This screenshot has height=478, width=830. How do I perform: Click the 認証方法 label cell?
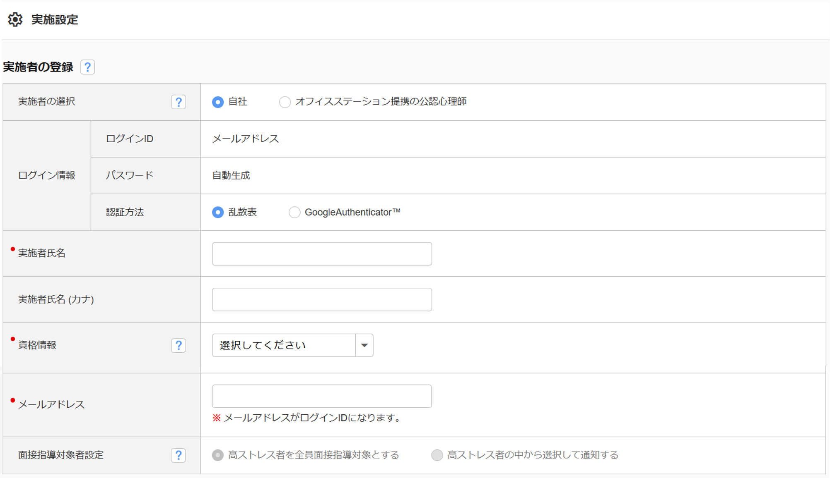click(x=125, y=212)
